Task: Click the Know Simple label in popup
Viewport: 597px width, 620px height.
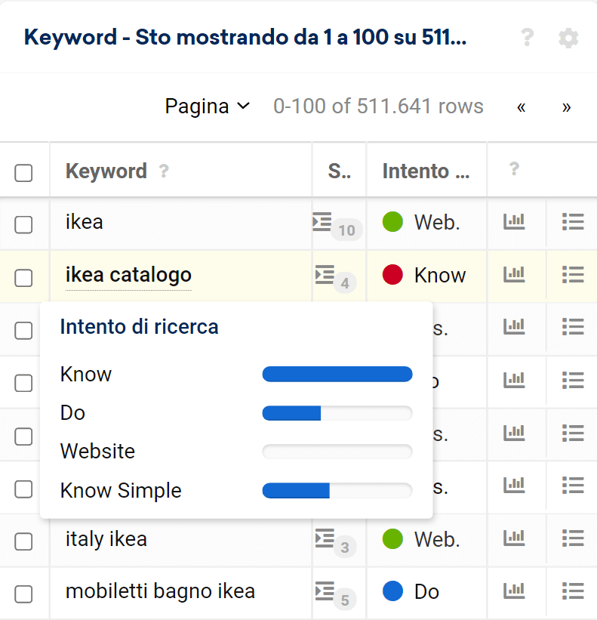Action: click(121, 491)
